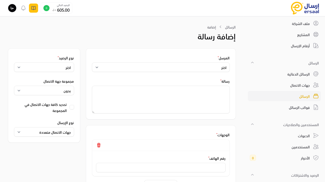Click the أرقام الإرسال sidebar icon

[x=316, y=46]
